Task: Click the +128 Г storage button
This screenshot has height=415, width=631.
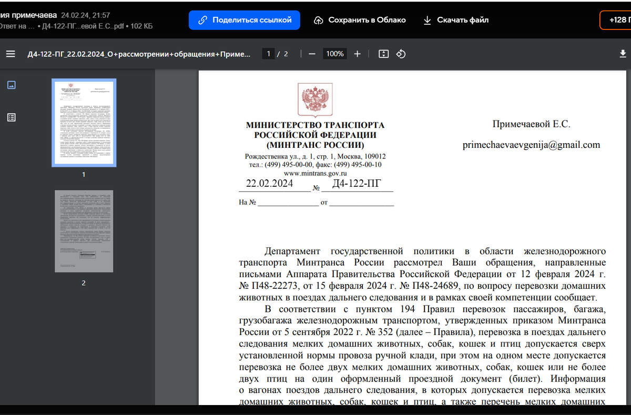Action: 616,20
